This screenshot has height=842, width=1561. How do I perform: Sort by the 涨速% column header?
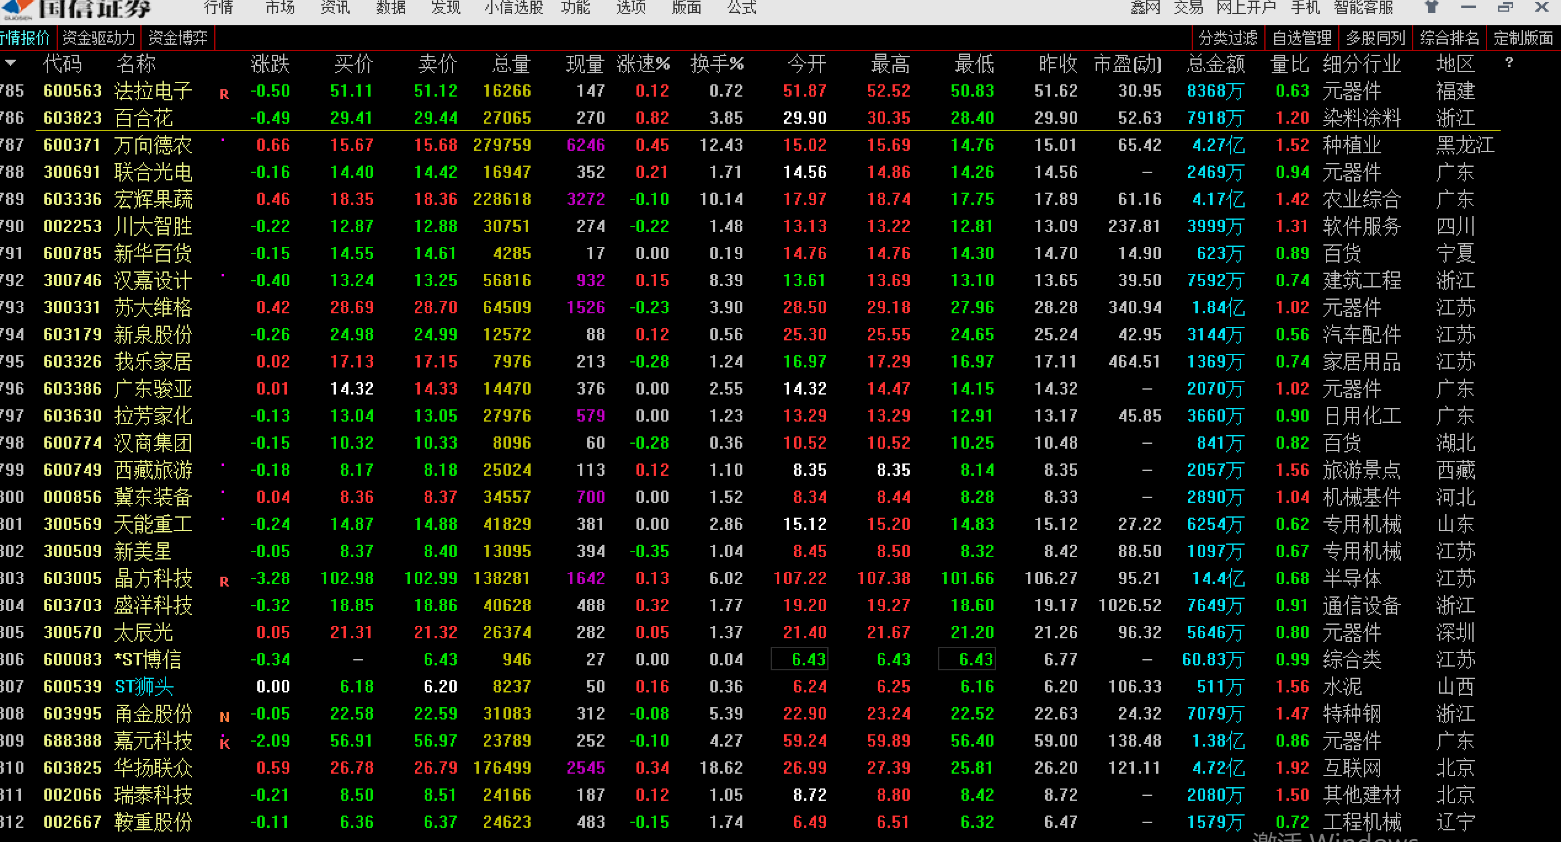643,63
